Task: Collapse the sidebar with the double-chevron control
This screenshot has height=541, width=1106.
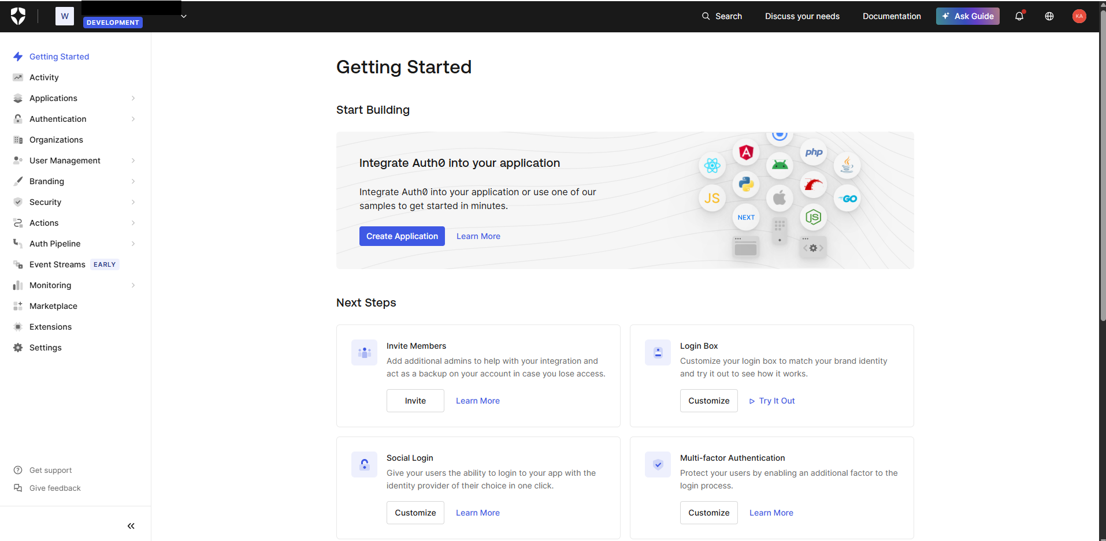Action: [x=131, y=525]
